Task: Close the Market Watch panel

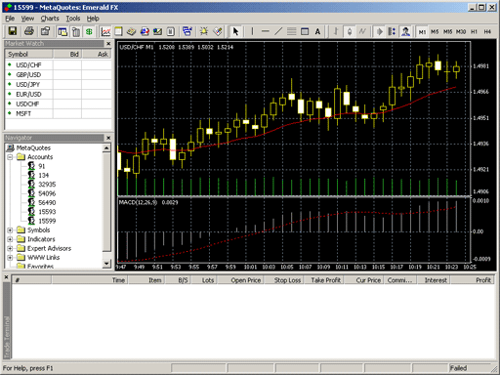Action: click(108, 44)
